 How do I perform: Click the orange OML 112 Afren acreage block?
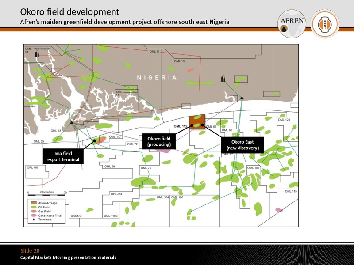tap(197, 121)
